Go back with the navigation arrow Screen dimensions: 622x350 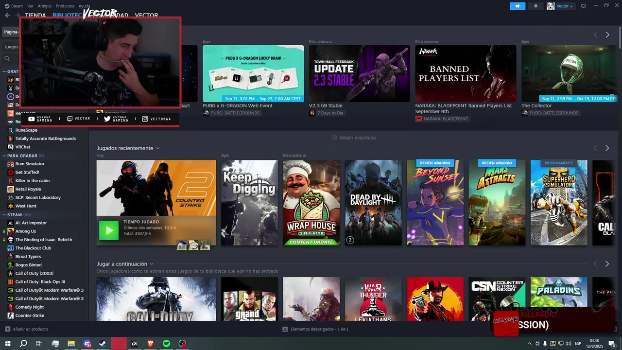[x=7, y=15]
